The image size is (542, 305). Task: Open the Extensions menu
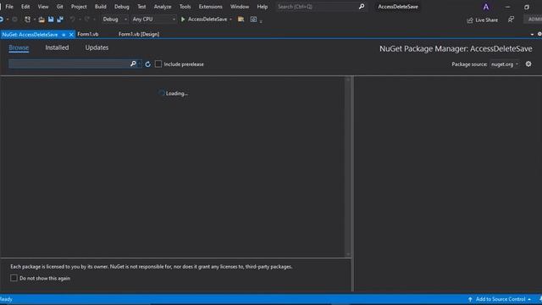pos(211,7)
